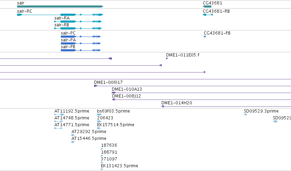Viewport: 291px width, 171px height.
Task: Click the salr-PA label
Action: (68, 40)
